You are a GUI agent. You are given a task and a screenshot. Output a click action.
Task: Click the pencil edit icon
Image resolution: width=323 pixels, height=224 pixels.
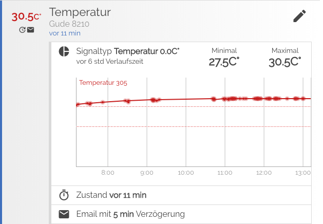(x=299, y=16)
